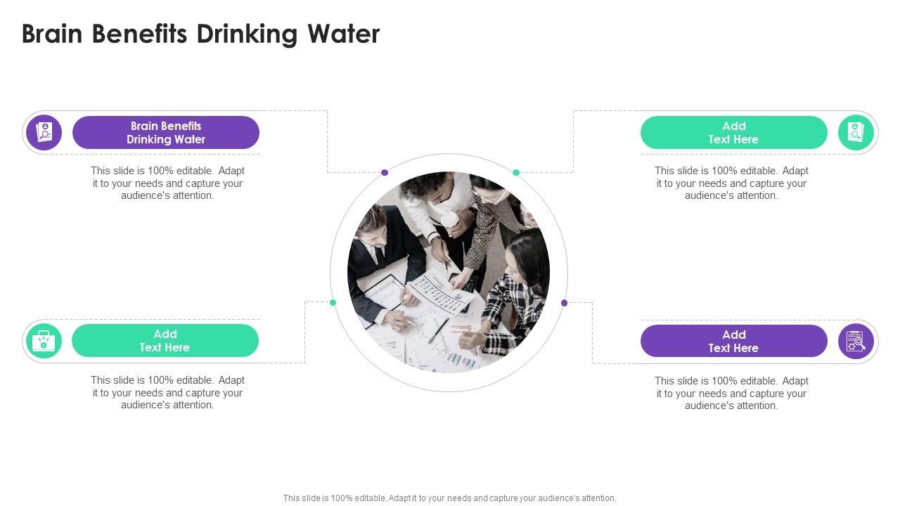
Task: Click description text under bottom-left green pill
Action: pyautogui.click(x=167, y=392)
